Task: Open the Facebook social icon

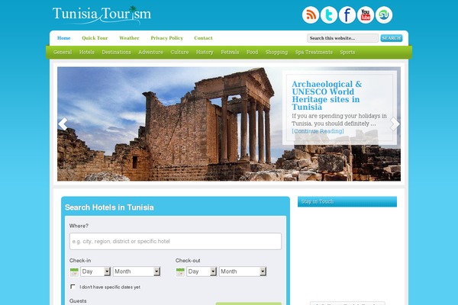Action: point(347,15)
